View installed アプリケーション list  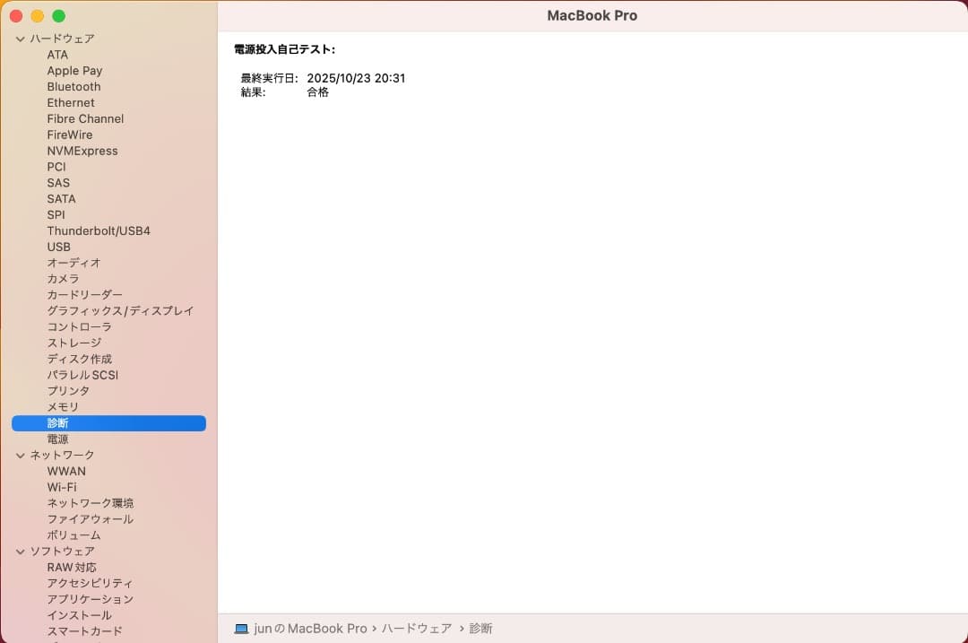pyautogui.click(x=91, y=599)
